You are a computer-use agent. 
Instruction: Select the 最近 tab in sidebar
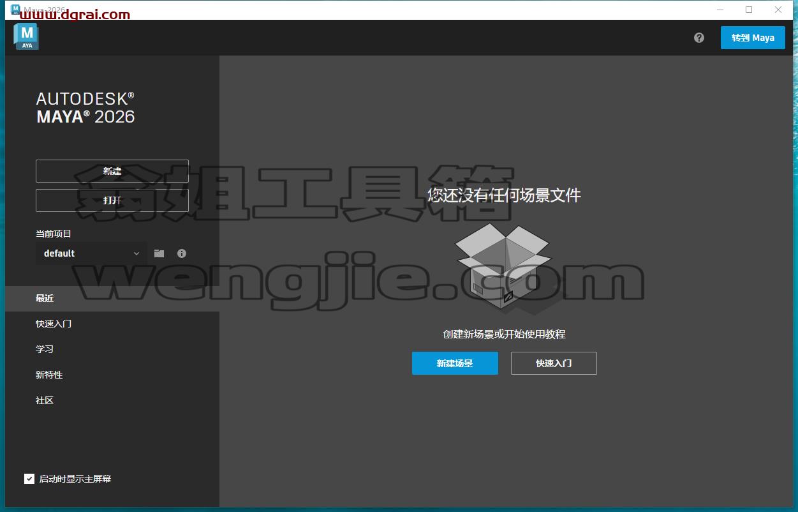pyautogui.click(x=112, y=298)
